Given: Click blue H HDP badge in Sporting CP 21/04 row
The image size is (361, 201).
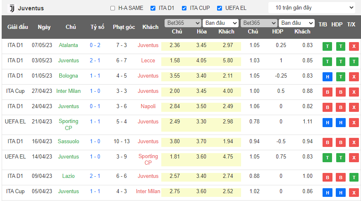Looking at the screenshot, I should 341,123.
